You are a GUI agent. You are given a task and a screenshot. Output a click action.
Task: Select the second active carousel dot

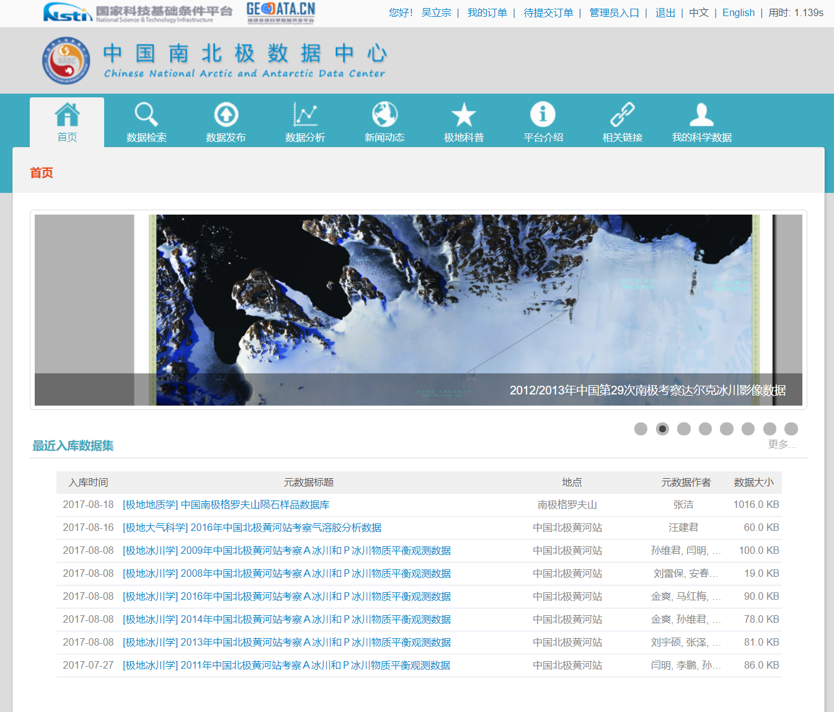coord(662,429)
